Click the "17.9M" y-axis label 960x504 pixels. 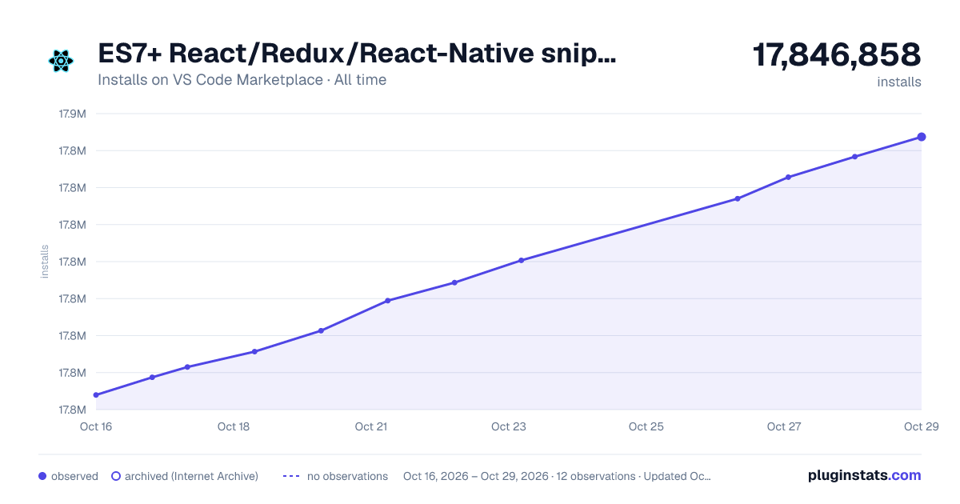click(72, 114)
